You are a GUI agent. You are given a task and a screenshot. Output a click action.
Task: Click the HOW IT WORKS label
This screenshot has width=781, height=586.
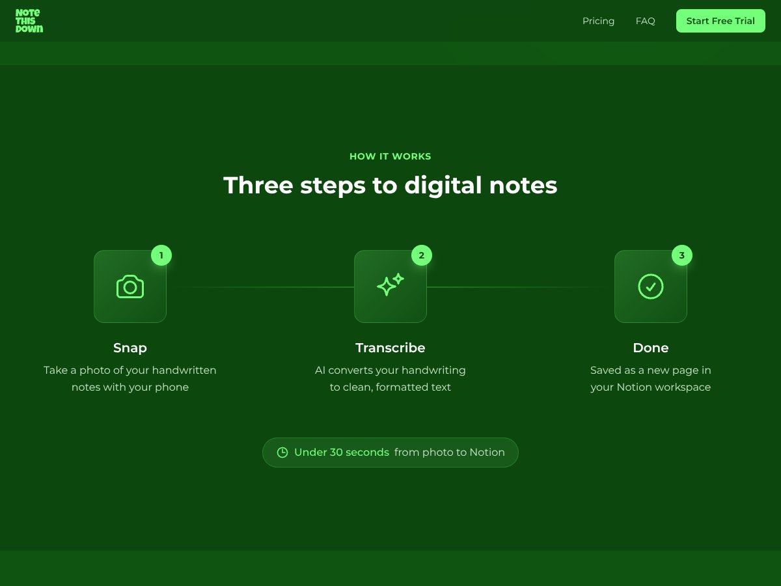[x=390, y=156]
